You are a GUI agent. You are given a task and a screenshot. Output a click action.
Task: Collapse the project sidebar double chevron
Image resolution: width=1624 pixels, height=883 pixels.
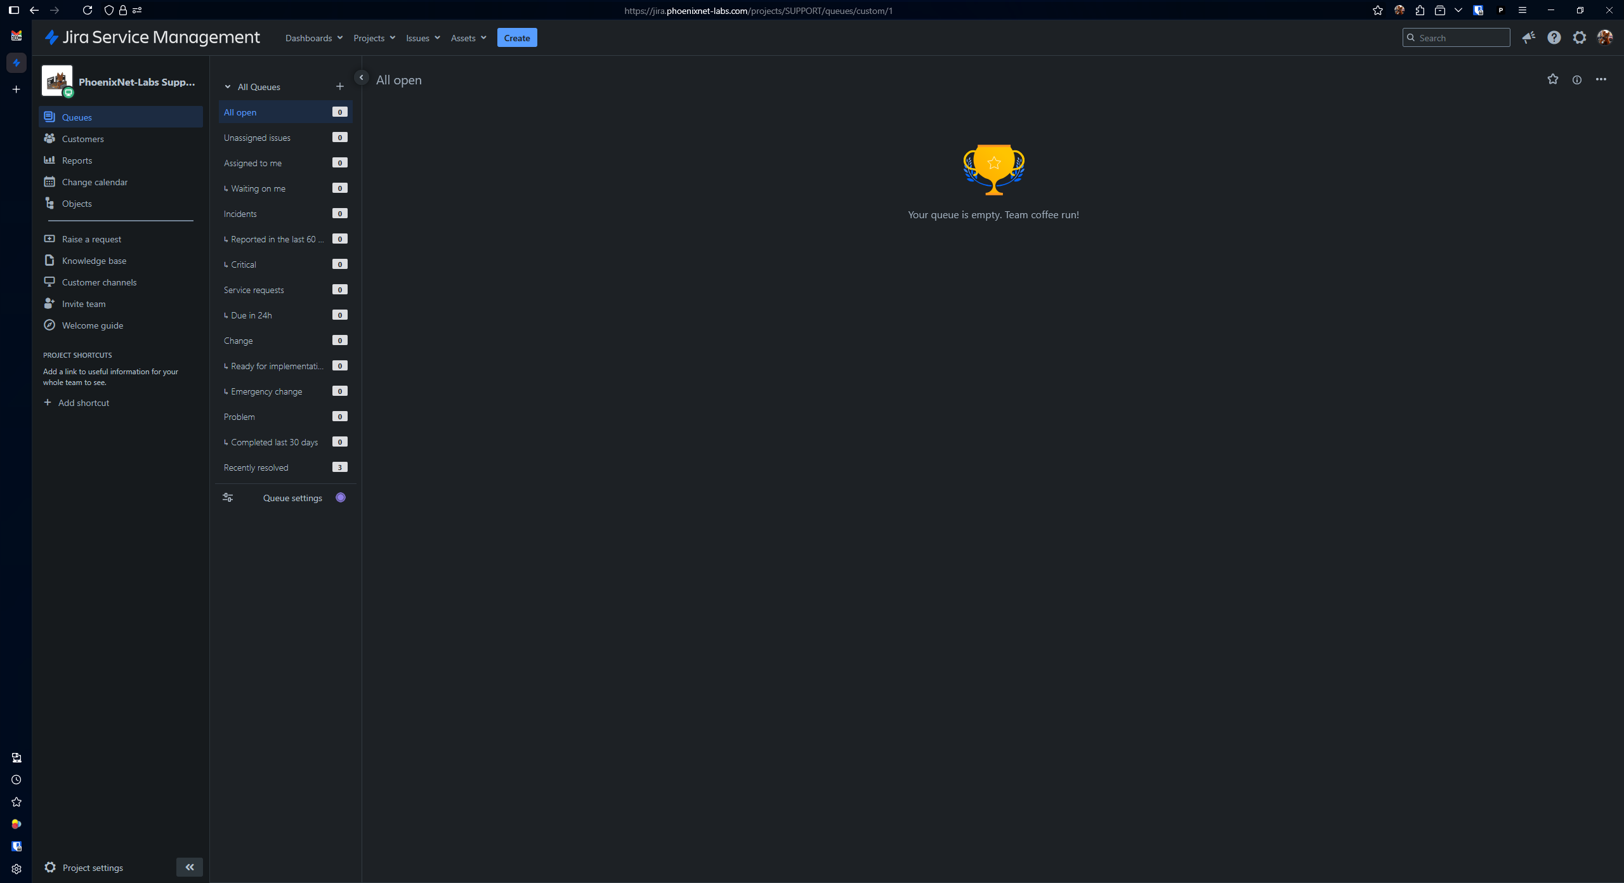[189, 867]
